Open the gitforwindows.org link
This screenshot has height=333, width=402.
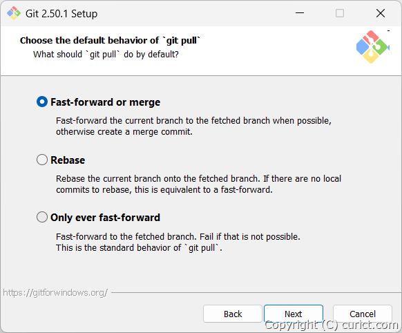pyautogui.click(x=55, y=292)
